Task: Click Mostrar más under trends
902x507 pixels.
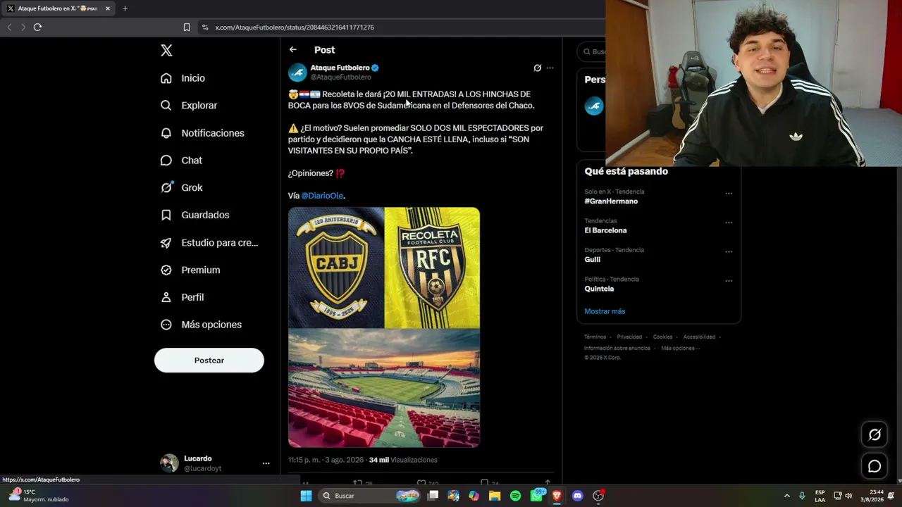Action: coord(605,311)
